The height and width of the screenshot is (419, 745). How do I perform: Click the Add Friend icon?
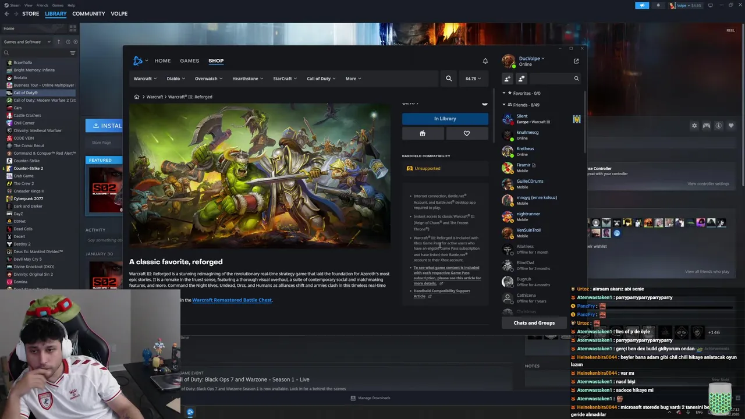[x=508, y=79]
